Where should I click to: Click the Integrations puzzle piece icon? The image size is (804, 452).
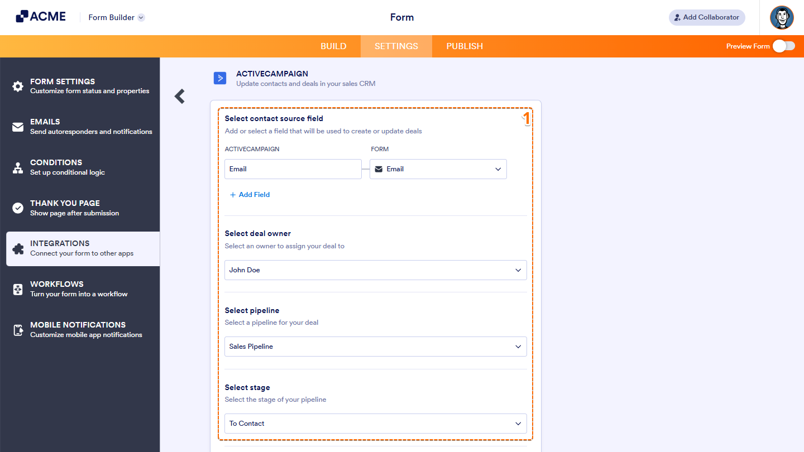[17, 248]
